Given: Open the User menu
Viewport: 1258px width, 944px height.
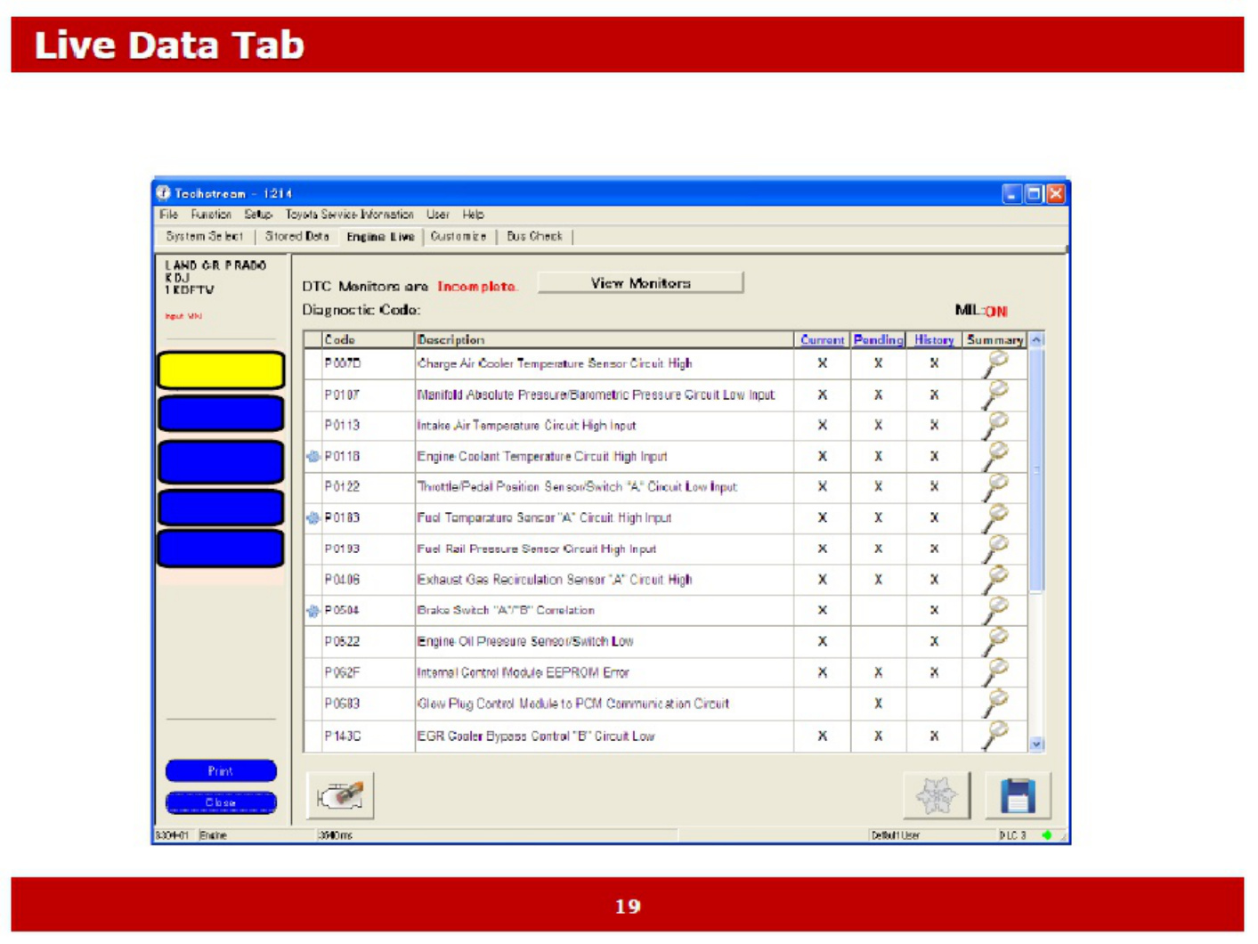Looking at the screenshot, I should coord(438,215).
